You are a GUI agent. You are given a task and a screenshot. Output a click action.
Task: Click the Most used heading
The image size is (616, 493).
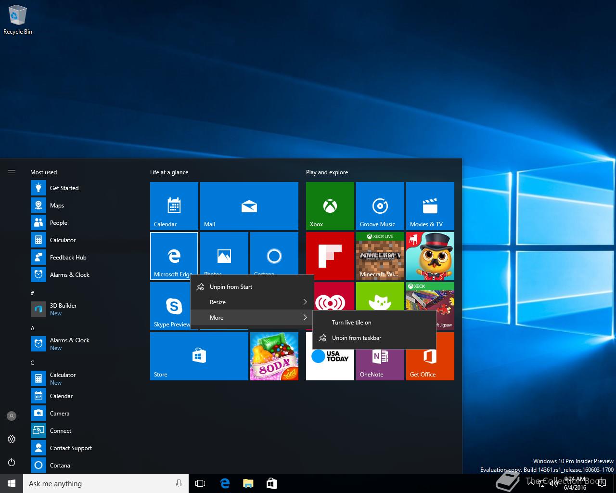tap(44, 172)
